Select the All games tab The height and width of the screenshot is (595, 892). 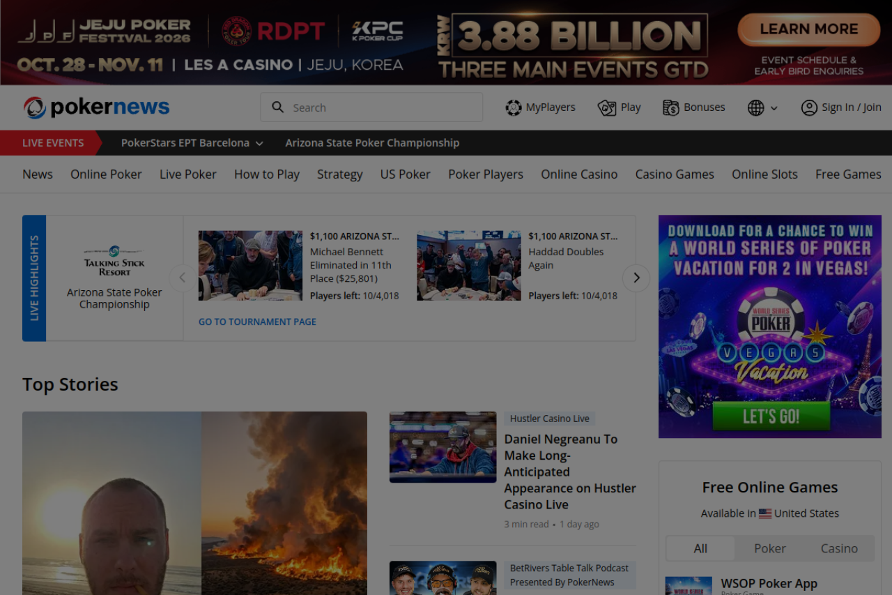point(700,548)
